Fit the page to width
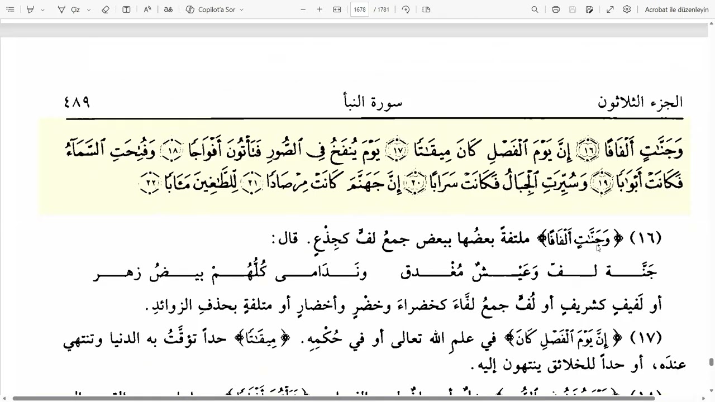Image resolution: width=715 pixels, height=402 pixels. pos(337,9)
